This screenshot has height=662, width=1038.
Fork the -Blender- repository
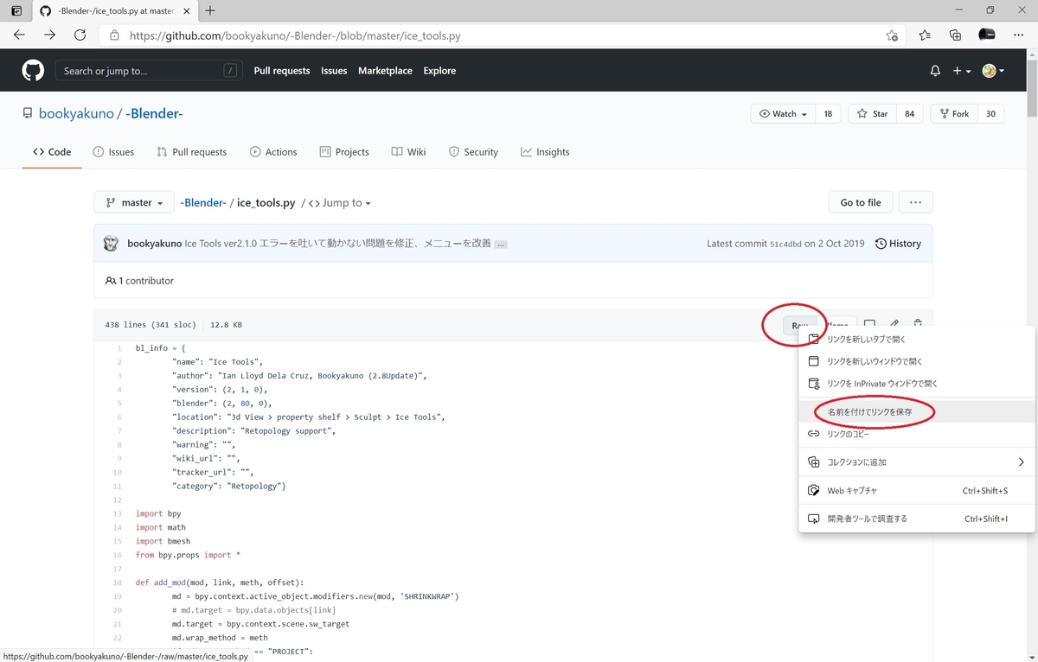(954, 114)
